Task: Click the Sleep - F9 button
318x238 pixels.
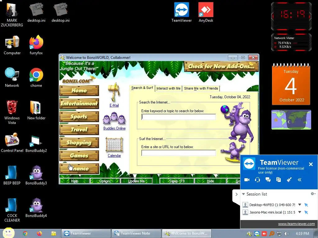Action: [177, 181]
